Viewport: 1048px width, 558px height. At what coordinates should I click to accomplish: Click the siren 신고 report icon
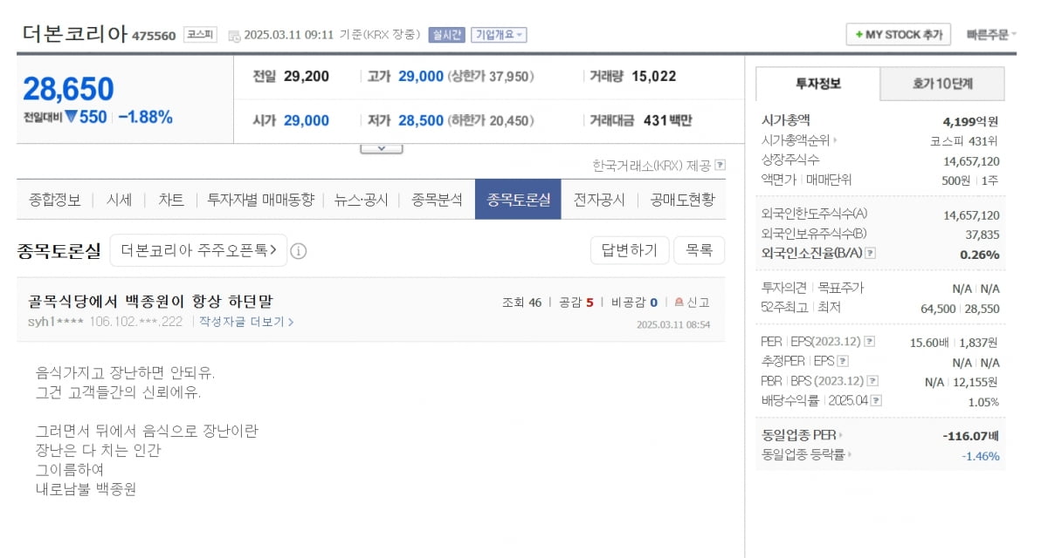pyautogui.click(x=679, y=303)
